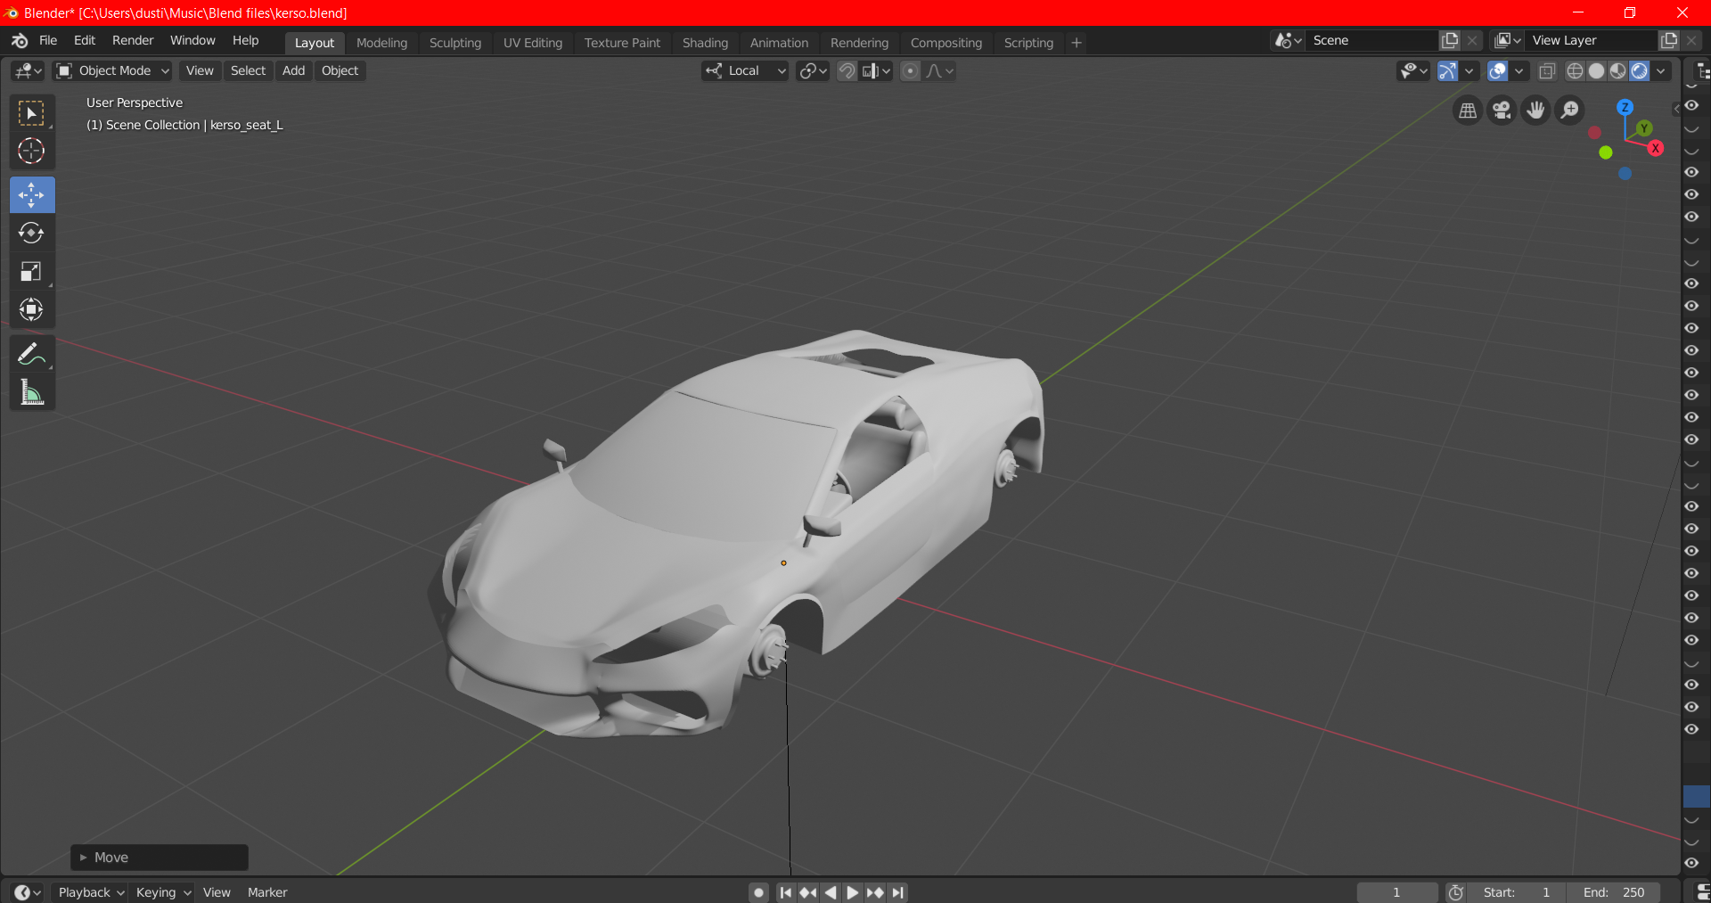Viewport: 1711px width, 903px height.
Task: Open the Local transform orientation dropdown
Action: pos(745,71)
